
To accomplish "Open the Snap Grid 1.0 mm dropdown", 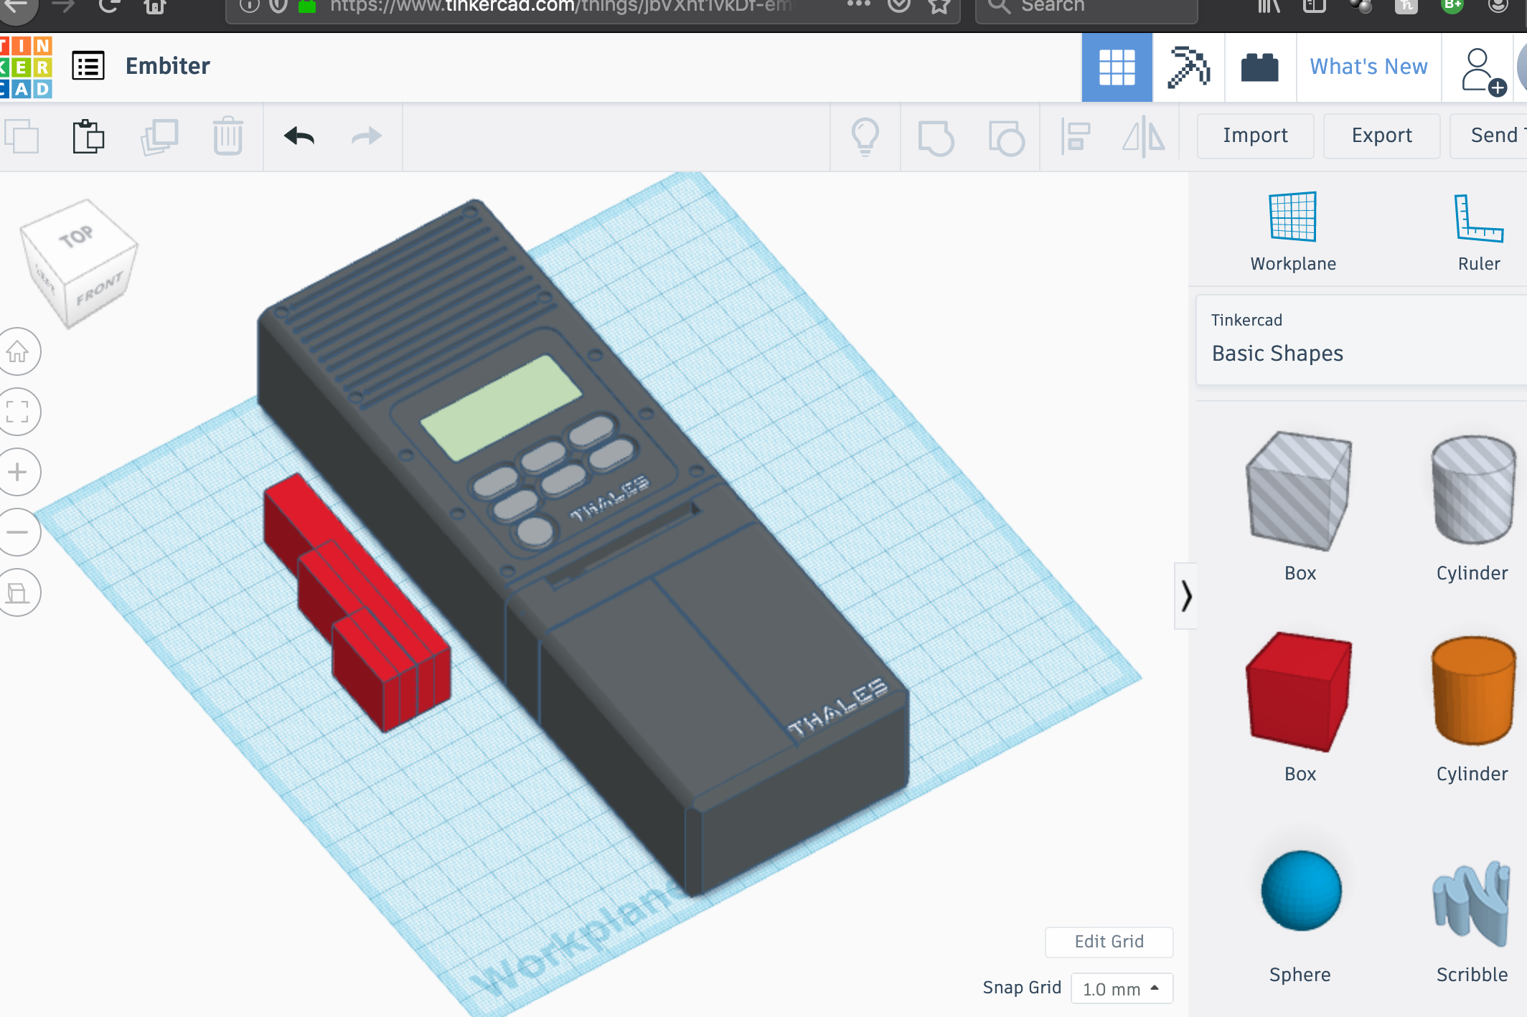I will click(x=1122, y=988).
